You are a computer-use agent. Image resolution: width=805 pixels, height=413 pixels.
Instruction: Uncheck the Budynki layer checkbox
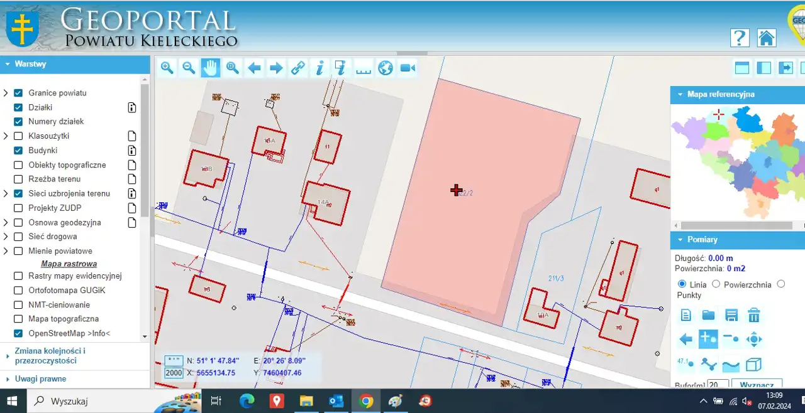tap(18, 151)
